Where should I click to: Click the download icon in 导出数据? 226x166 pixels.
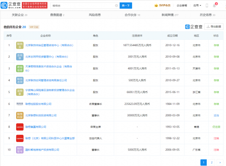(x=208, y=27)
